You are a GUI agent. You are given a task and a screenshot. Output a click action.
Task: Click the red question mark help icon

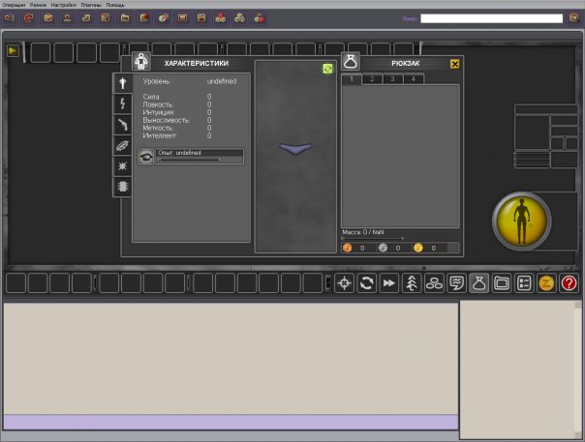coord(569,283)
